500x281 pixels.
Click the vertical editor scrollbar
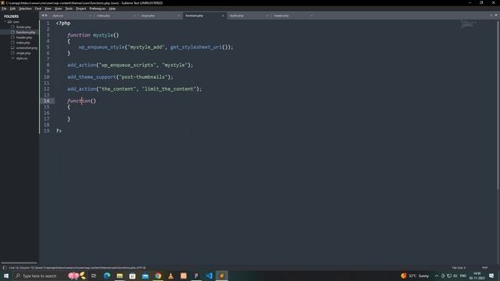(x=498, y=105)
